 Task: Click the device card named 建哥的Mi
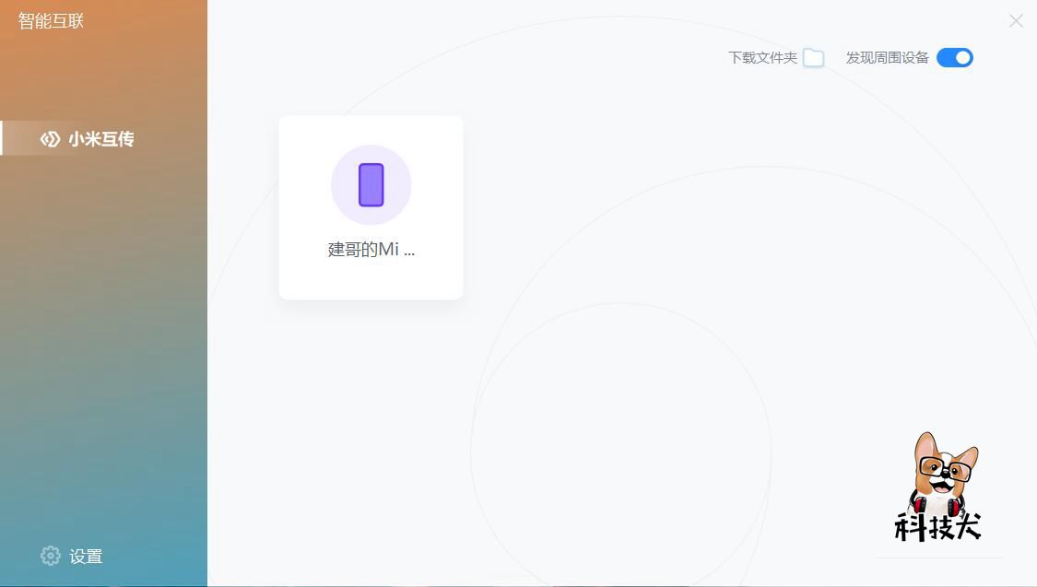click(371, 207)
